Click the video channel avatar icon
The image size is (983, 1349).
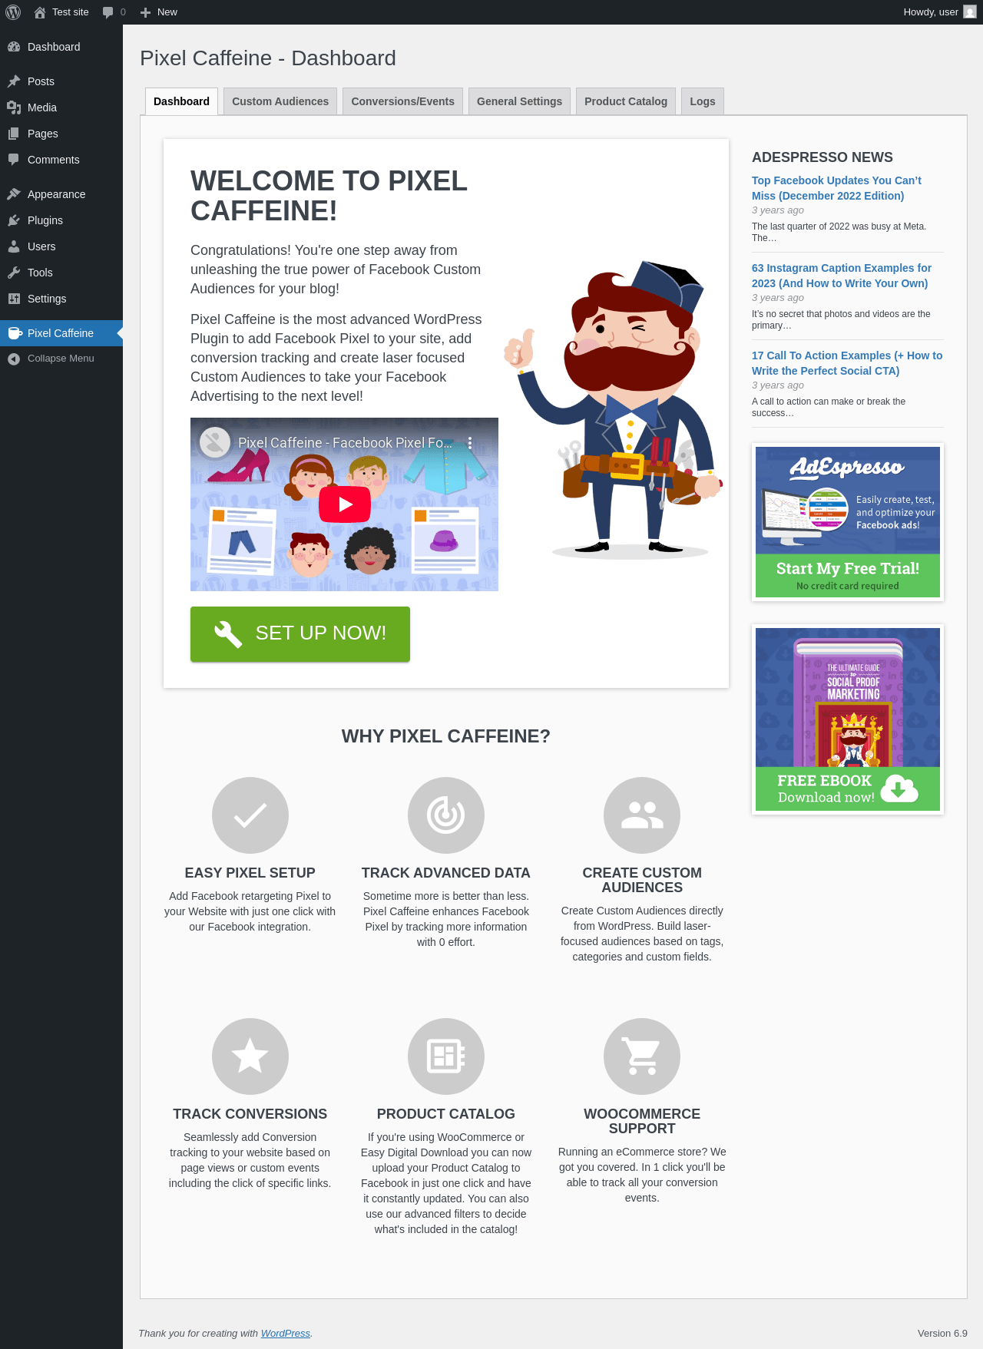pyautogui.click(x=215, y=442)
